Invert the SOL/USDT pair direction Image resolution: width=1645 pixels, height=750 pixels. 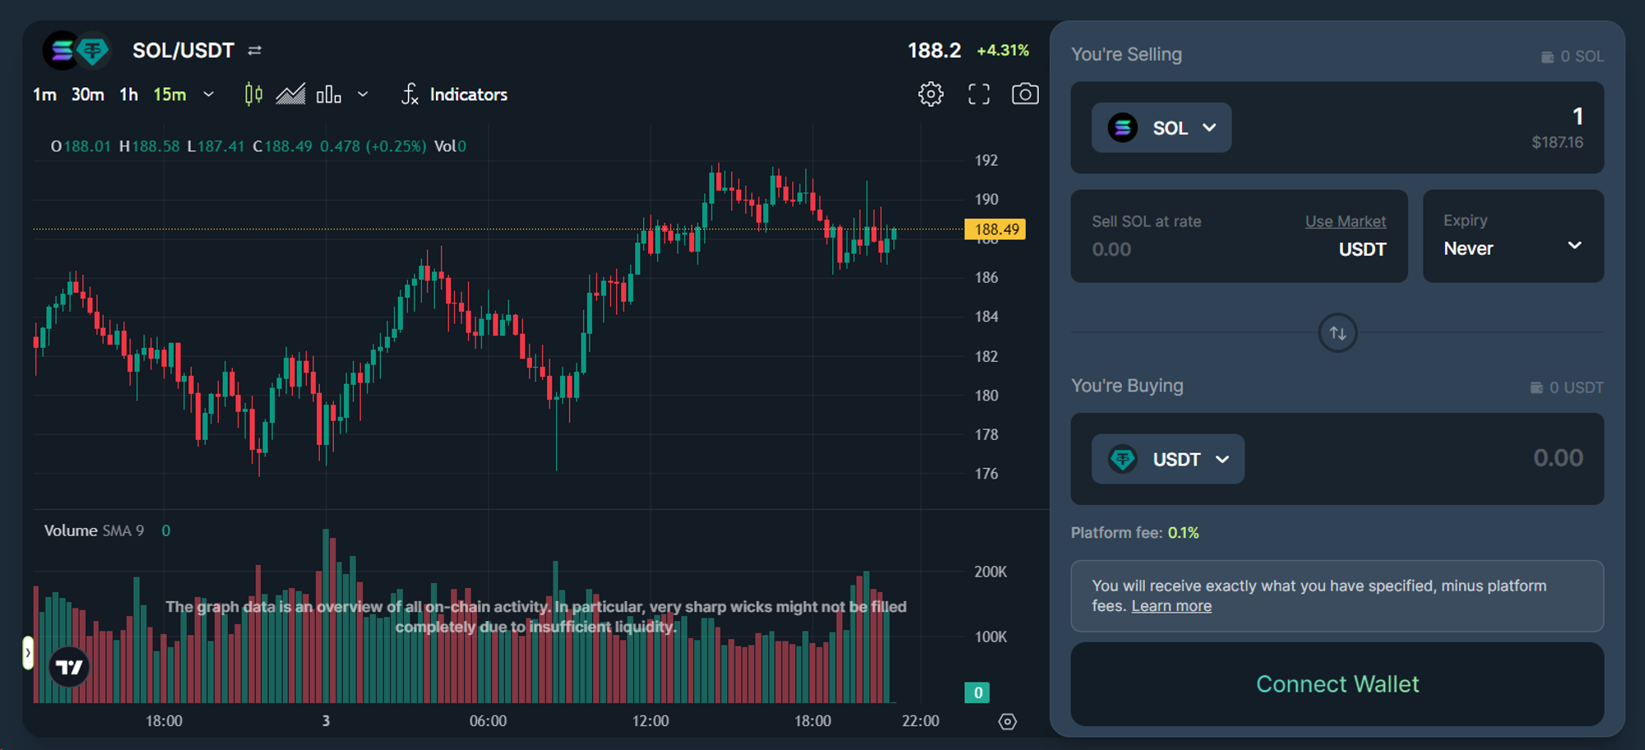tap(255, 51)
